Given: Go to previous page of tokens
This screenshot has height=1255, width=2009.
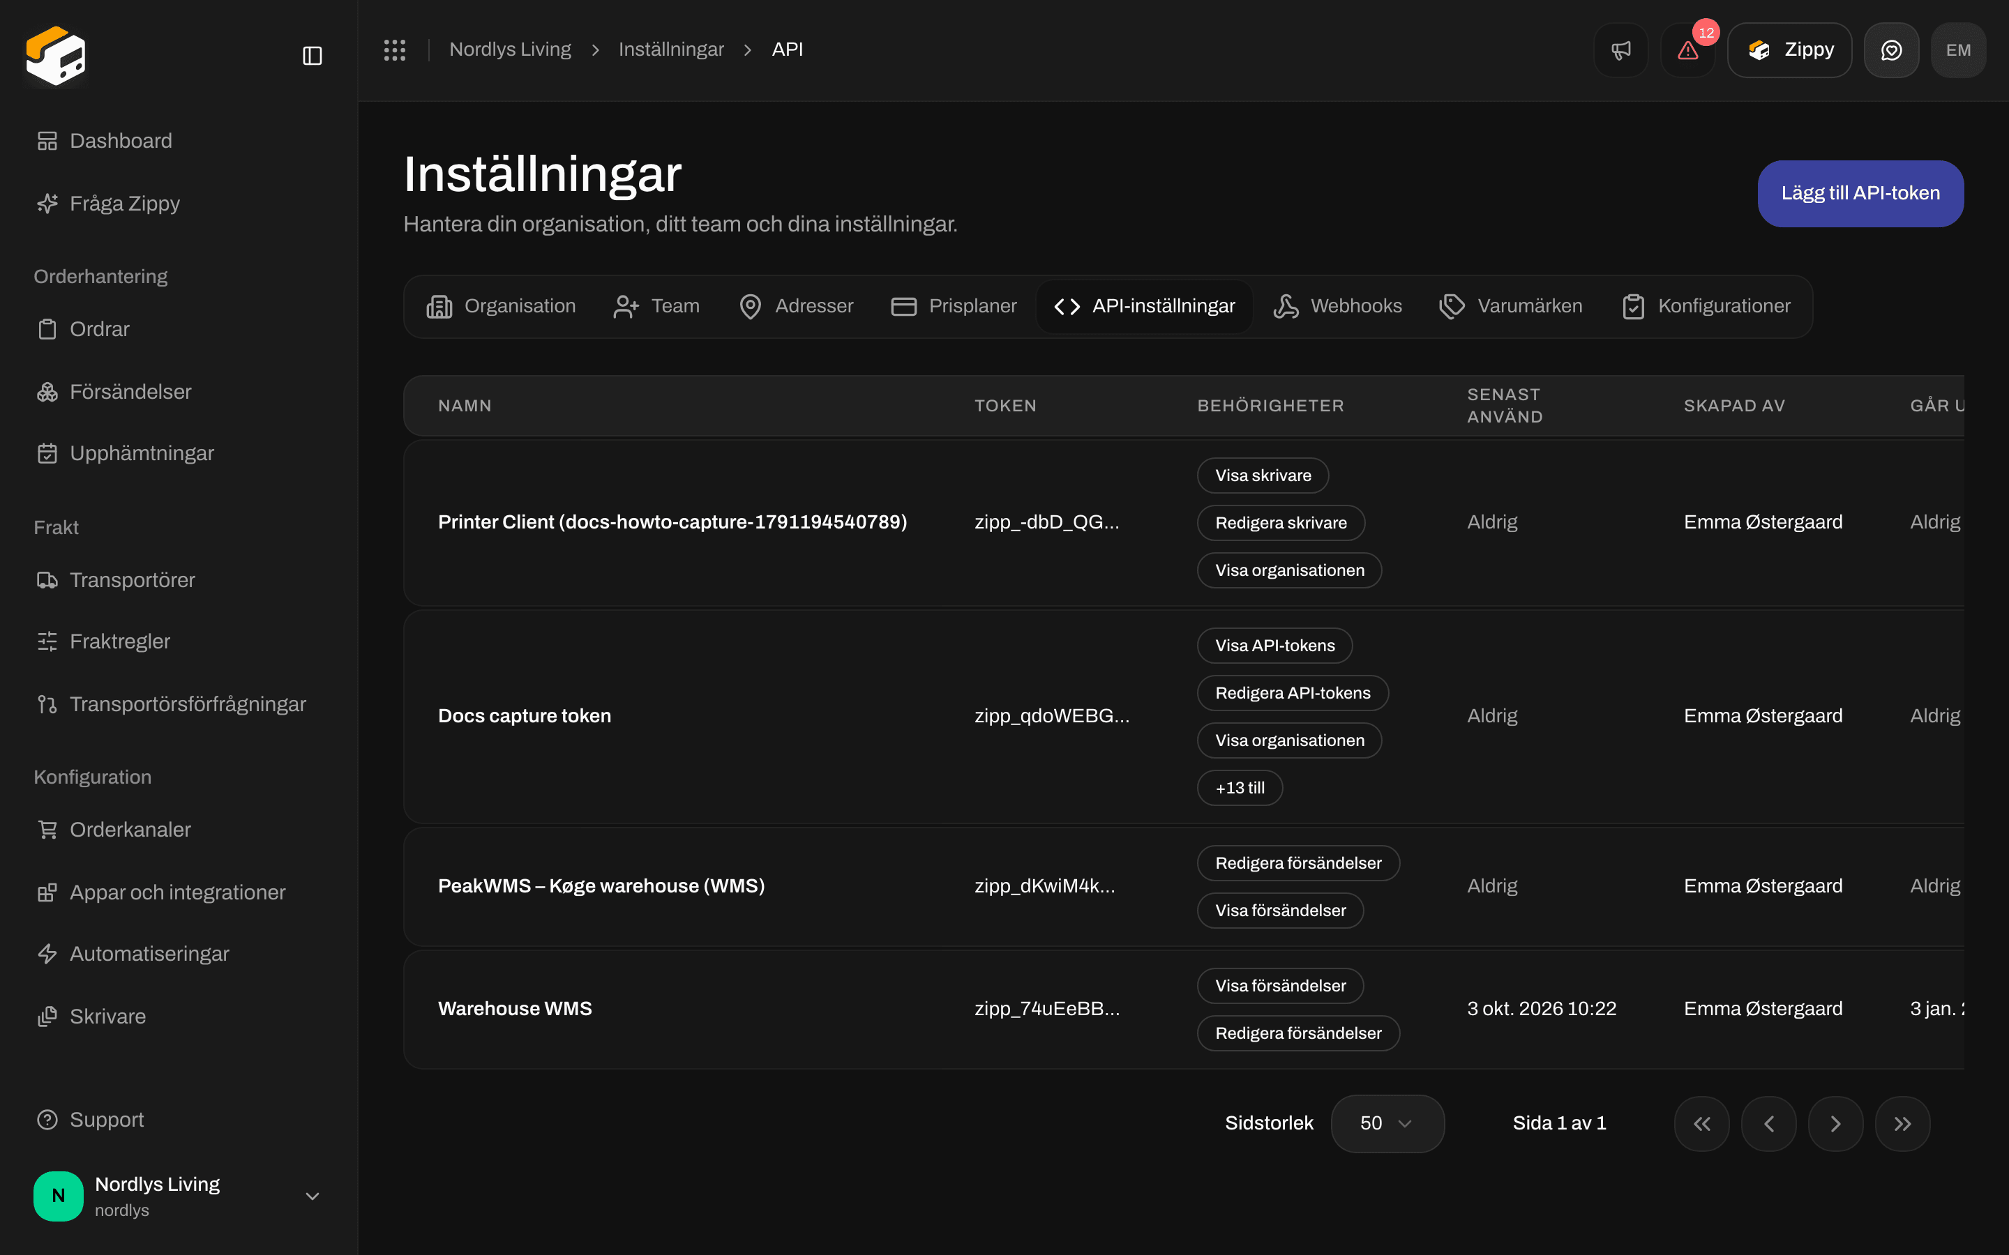Looking at the screenshot, I should 1768,1123.
